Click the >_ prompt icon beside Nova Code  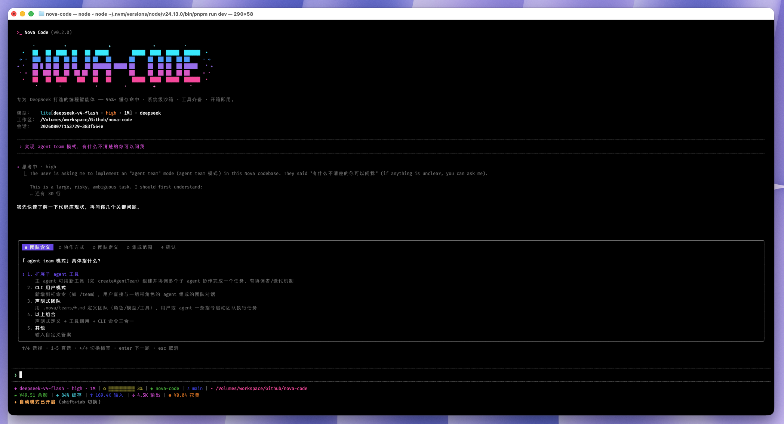coord(19,32)
